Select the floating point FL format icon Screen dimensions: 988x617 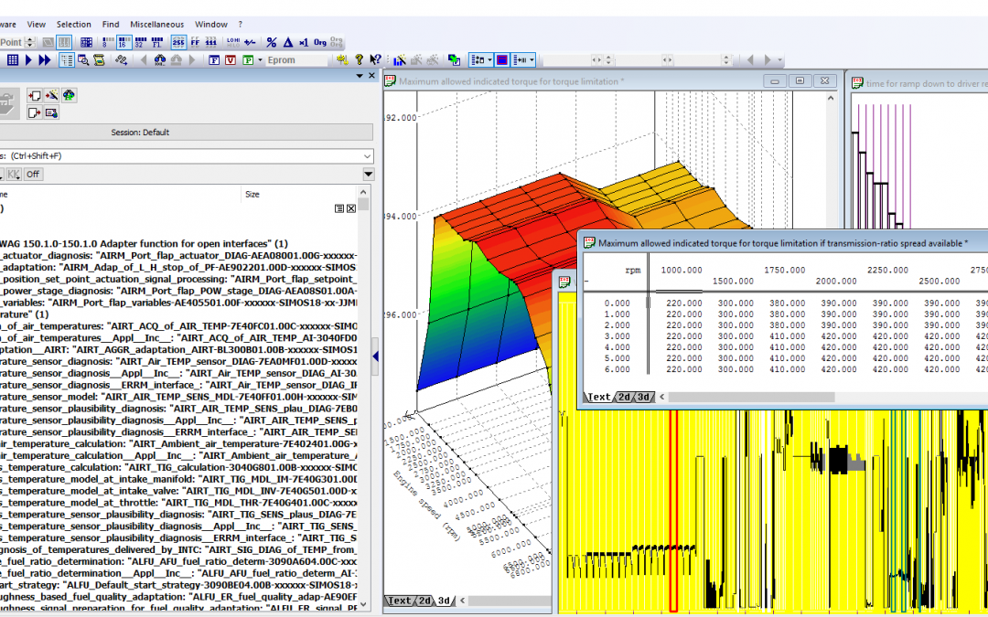click(x=157, y=42)
